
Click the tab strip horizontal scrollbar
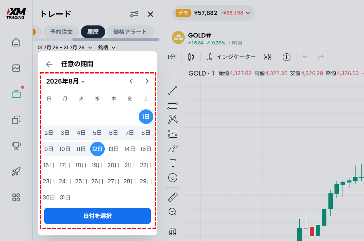(x=116, y=40)
